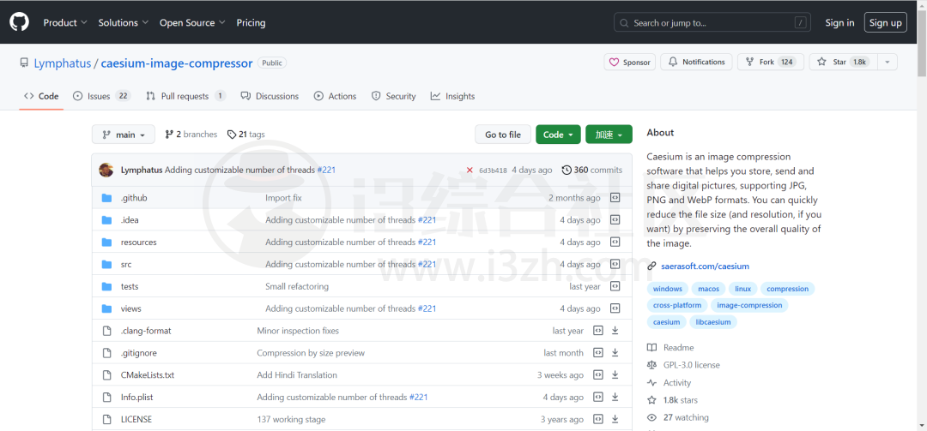Screen dimensions: 927x431
Task: Open code view icon for .gitignore row
Action: (x=598, y=352)
